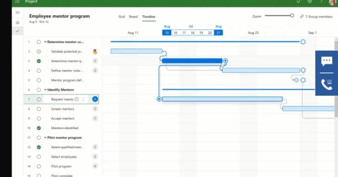Screen dimensions: 338x177
Task: Open the phone dial pad icon
Action: 327,84
